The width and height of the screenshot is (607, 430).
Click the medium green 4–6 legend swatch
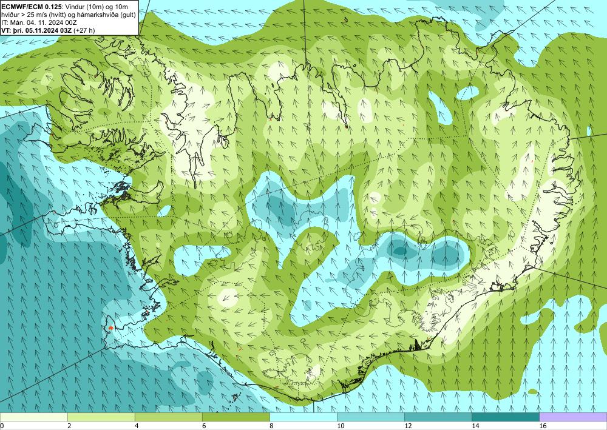tap(168, 417)
